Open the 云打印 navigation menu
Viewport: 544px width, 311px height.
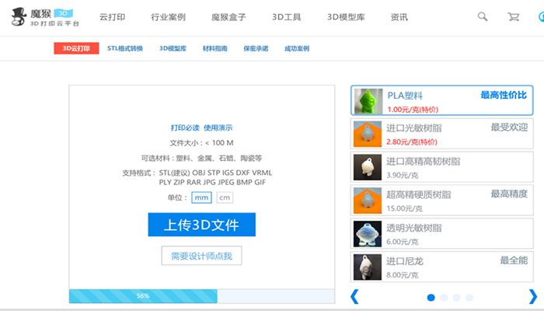pyautogui.click(x=113, y=16)
